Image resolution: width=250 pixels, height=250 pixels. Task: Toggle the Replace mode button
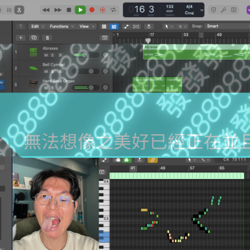click(x=213, y=10)
